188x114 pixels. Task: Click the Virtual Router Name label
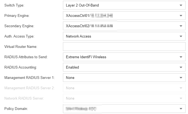pos(21,47)
